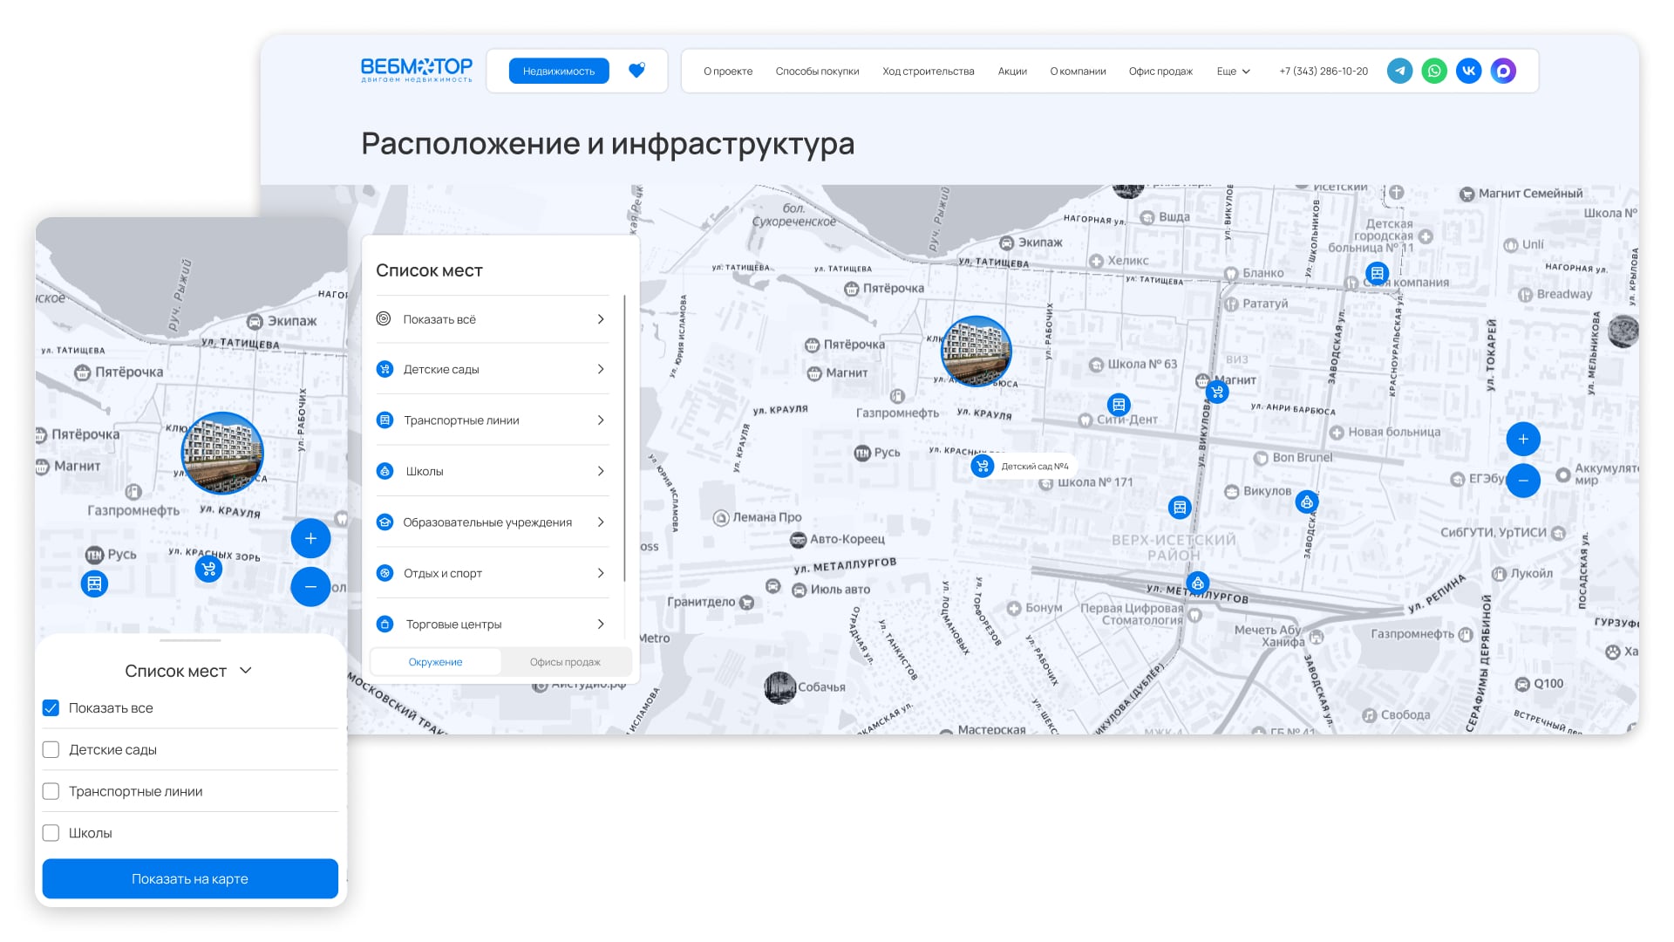
Task: Uncheck the Показать все checkbox
Action: coord(51,708)
